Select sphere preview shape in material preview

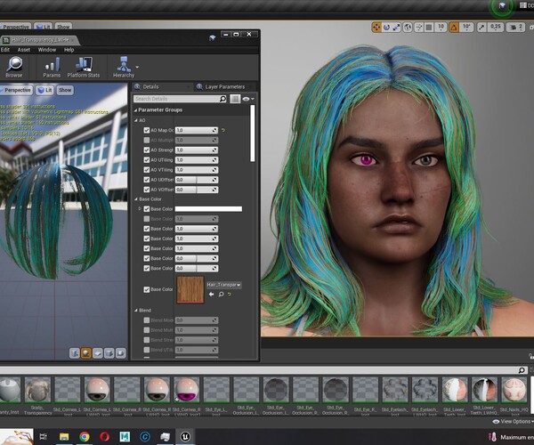pos(85,353)
